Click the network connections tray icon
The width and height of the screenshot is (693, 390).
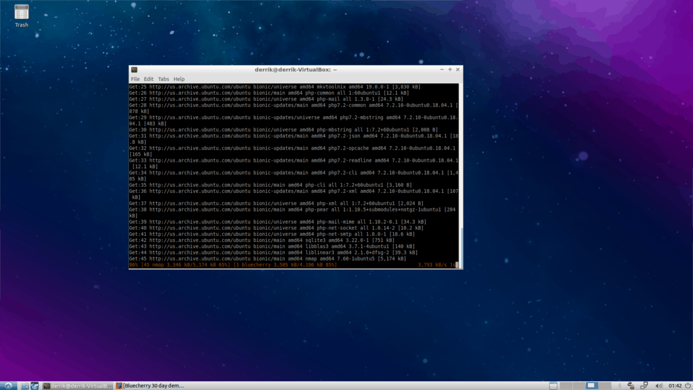pos(643,385)
